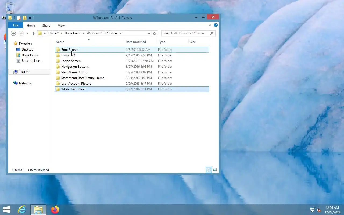
Task: Select the White Task Pane folder icon
Action: [58, 89]
